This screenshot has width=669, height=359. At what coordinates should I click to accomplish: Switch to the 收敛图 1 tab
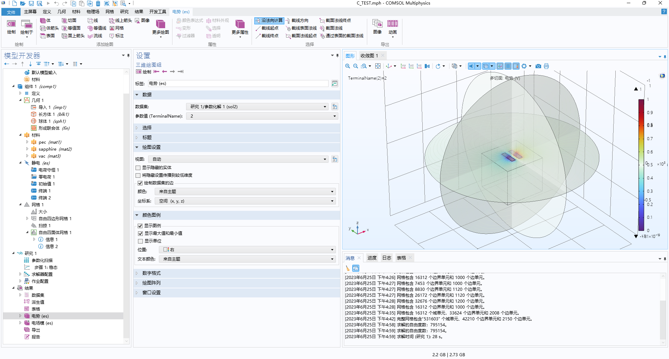coord(369,56)
